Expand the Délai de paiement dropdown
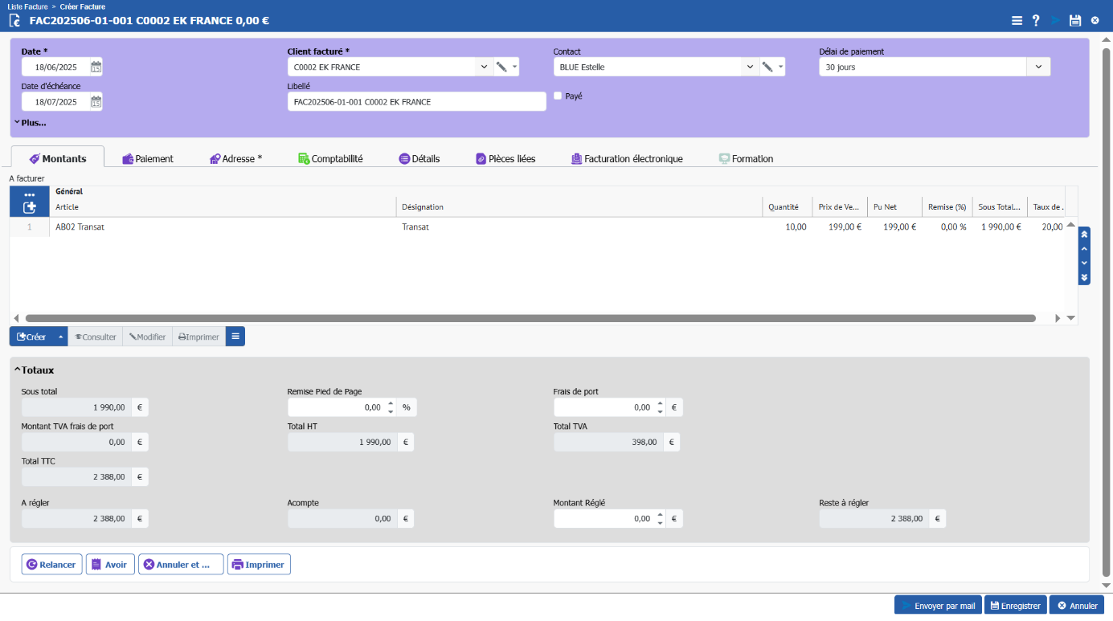 point(1038,67)
